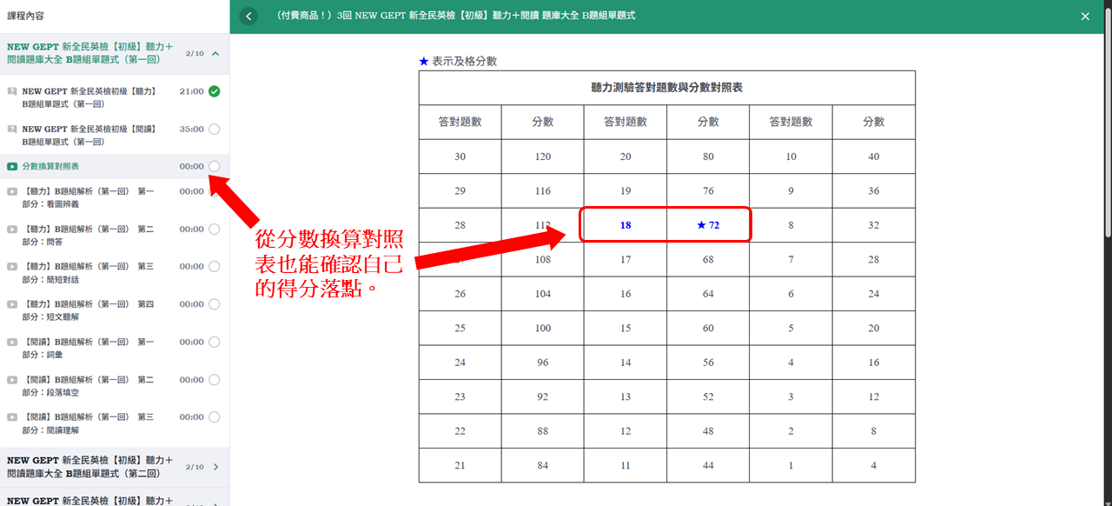1112x506 pixels.
Task: Click video icon for 第二部分：問答
Action: coord(12,230)
